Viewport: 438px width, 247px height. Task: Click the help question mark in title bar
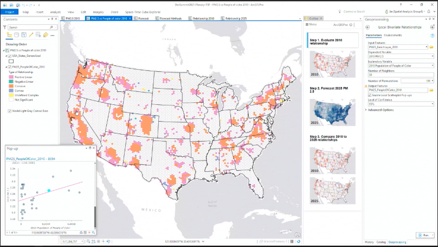[401, 5]
